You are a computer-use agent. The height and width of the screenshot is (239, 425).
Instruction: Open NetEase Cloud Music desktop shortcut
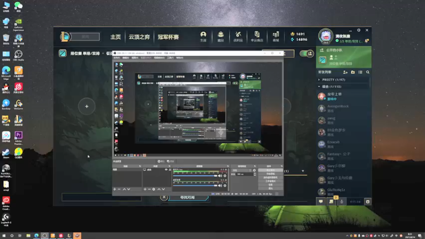tap(19, 88)
